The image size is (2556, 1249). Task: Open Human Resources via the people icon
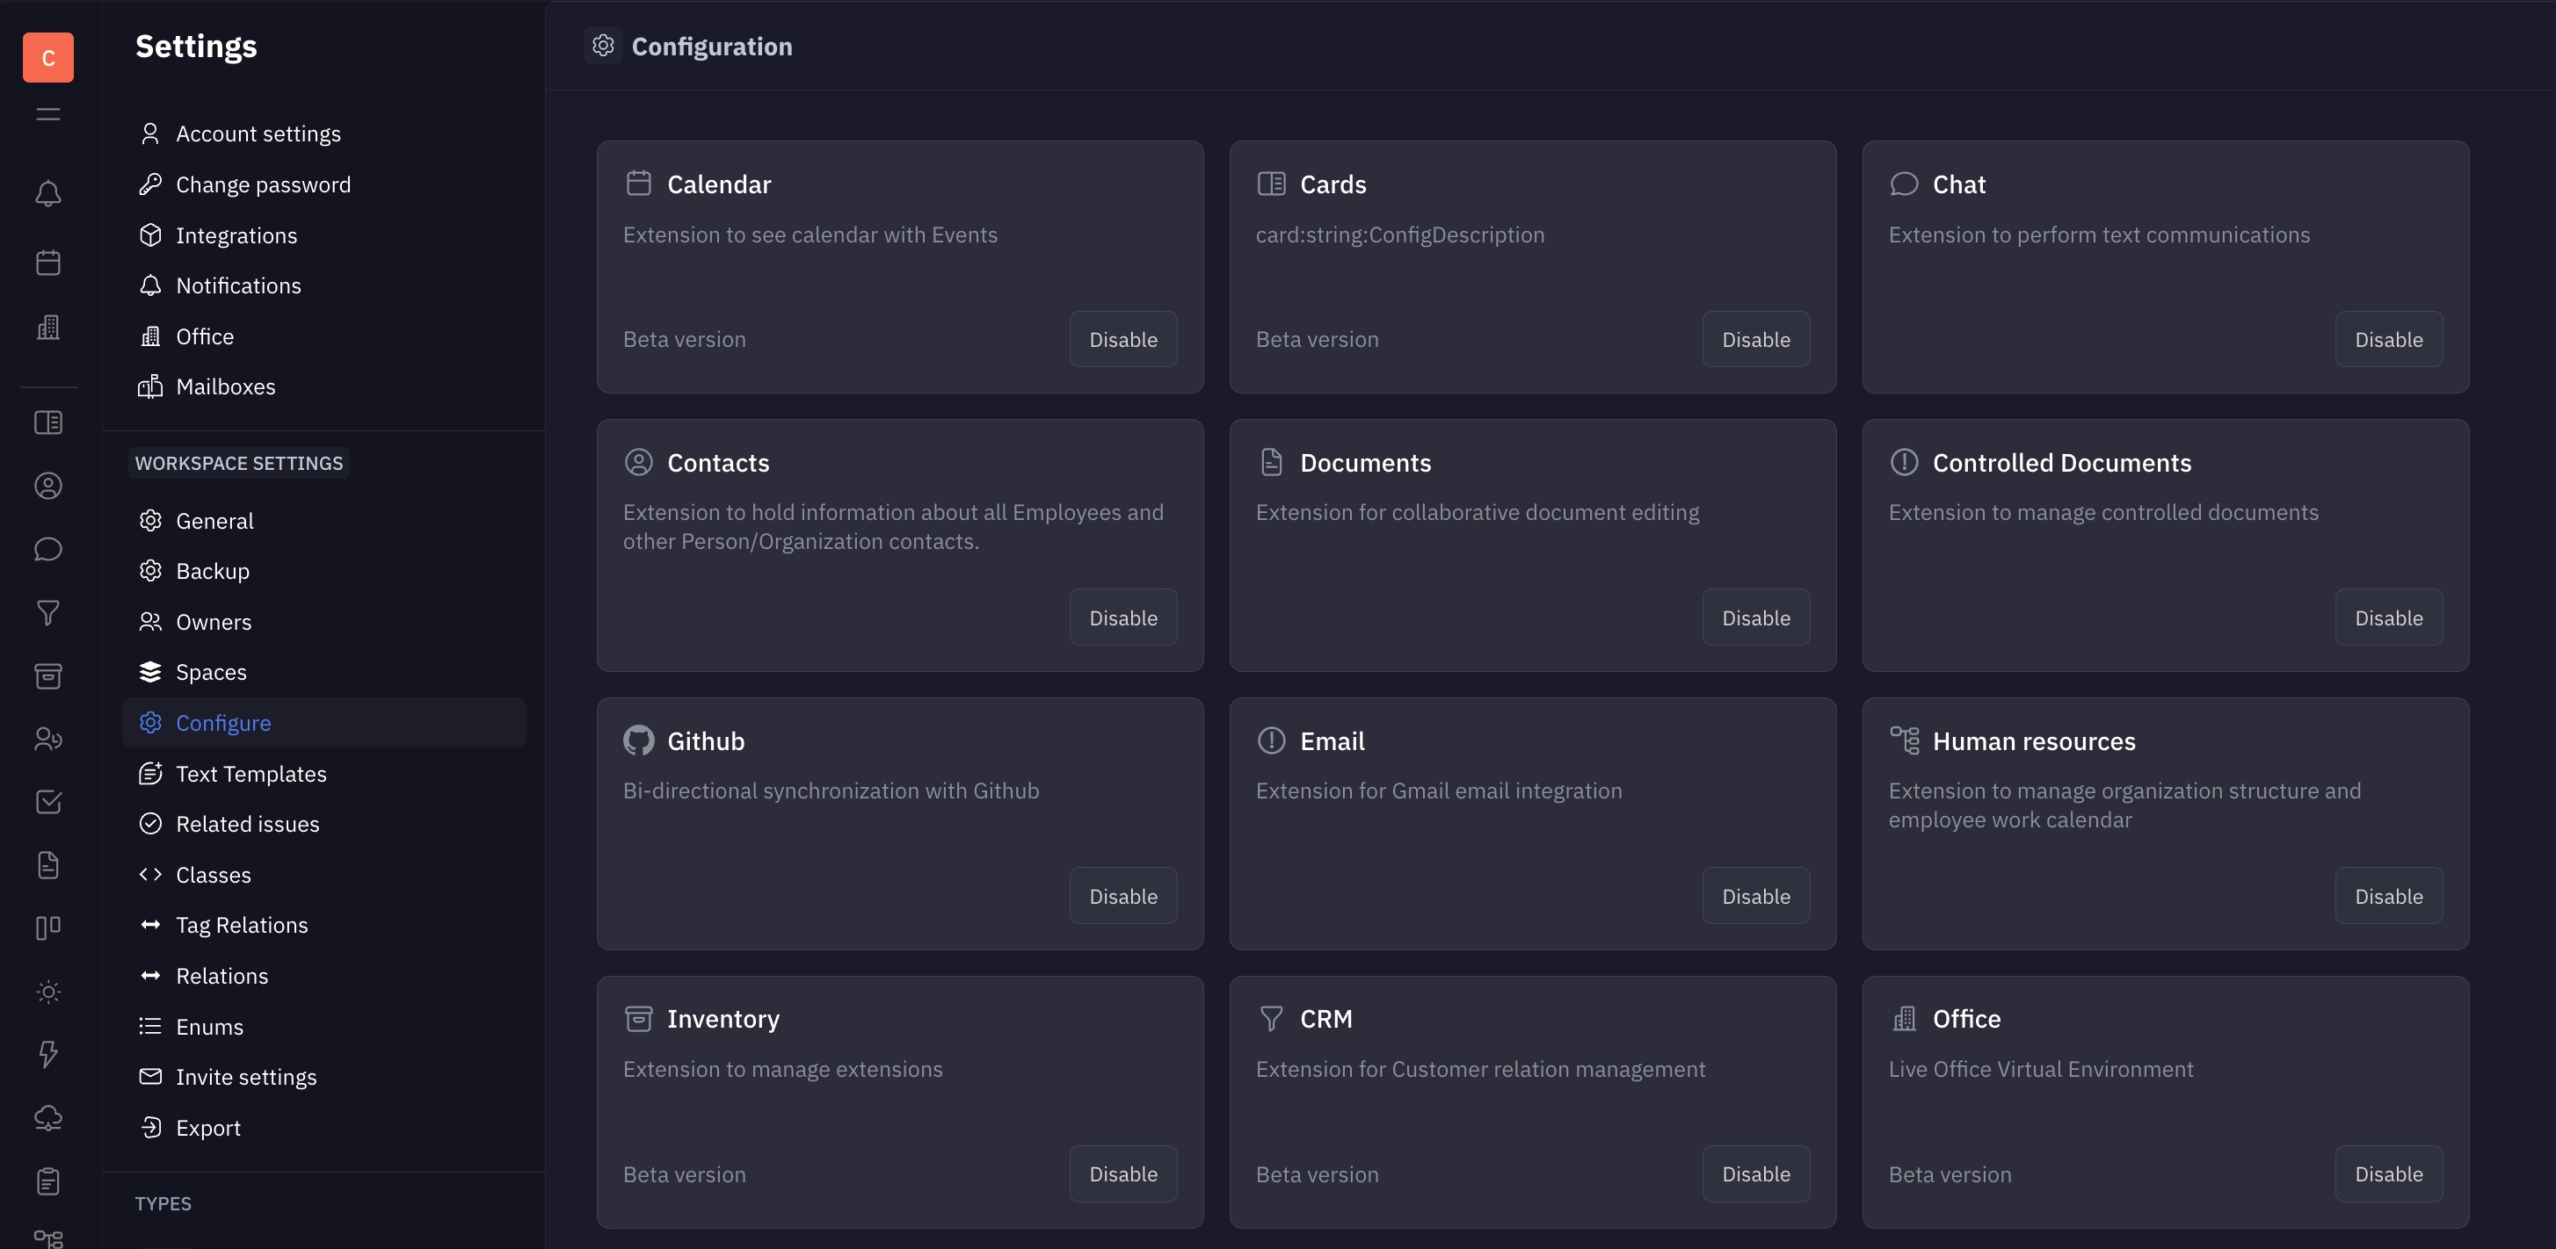(47, 739)
